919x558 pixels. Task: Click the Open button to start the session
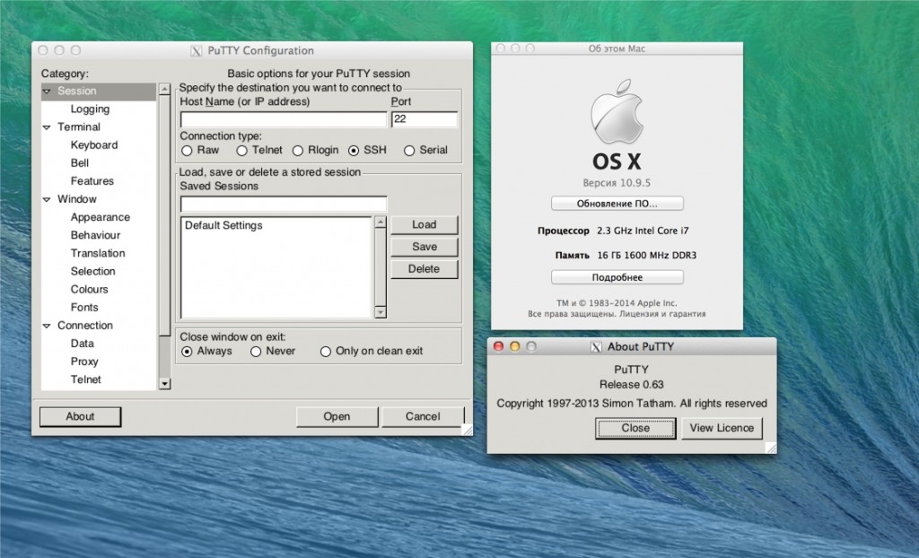coord(337,416)
